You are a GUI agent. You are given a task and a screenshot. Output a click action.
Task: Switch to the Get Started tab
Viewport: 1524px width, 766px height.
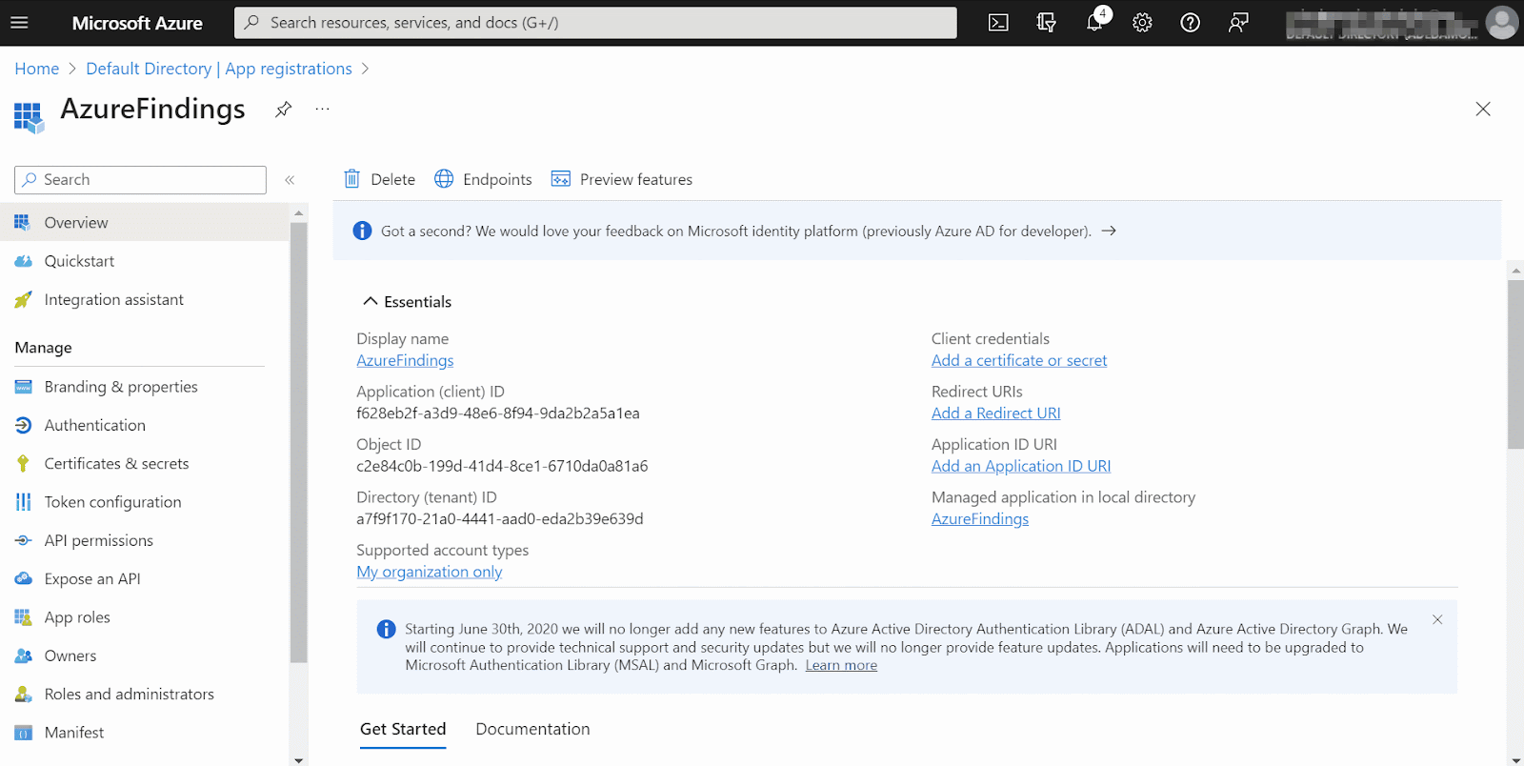(x=403, y=729)
